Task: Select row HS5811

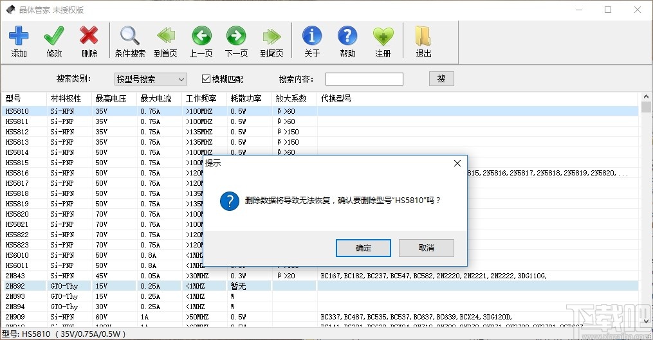Action: click(320, 121)
